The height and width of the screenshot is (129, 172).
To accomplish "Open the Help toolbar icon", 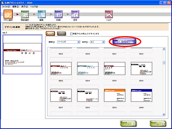I will 109,14.
